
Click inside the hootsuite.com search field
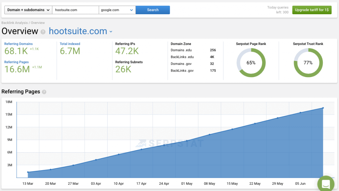click(75, 10)
